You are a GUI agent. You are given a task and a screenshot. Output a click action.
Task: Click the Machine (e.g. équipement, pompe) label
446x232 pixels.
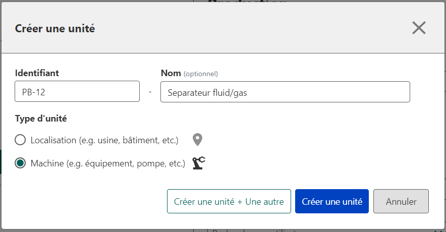tap(108, 163)
